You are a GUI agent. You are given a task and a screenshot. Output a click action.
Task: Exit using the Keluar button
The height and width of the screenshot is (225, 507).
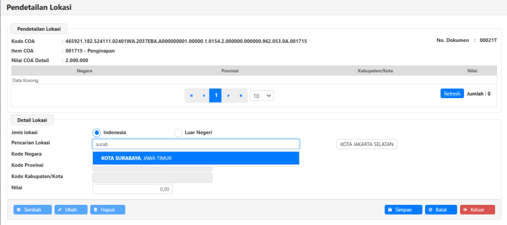point(477,210)
